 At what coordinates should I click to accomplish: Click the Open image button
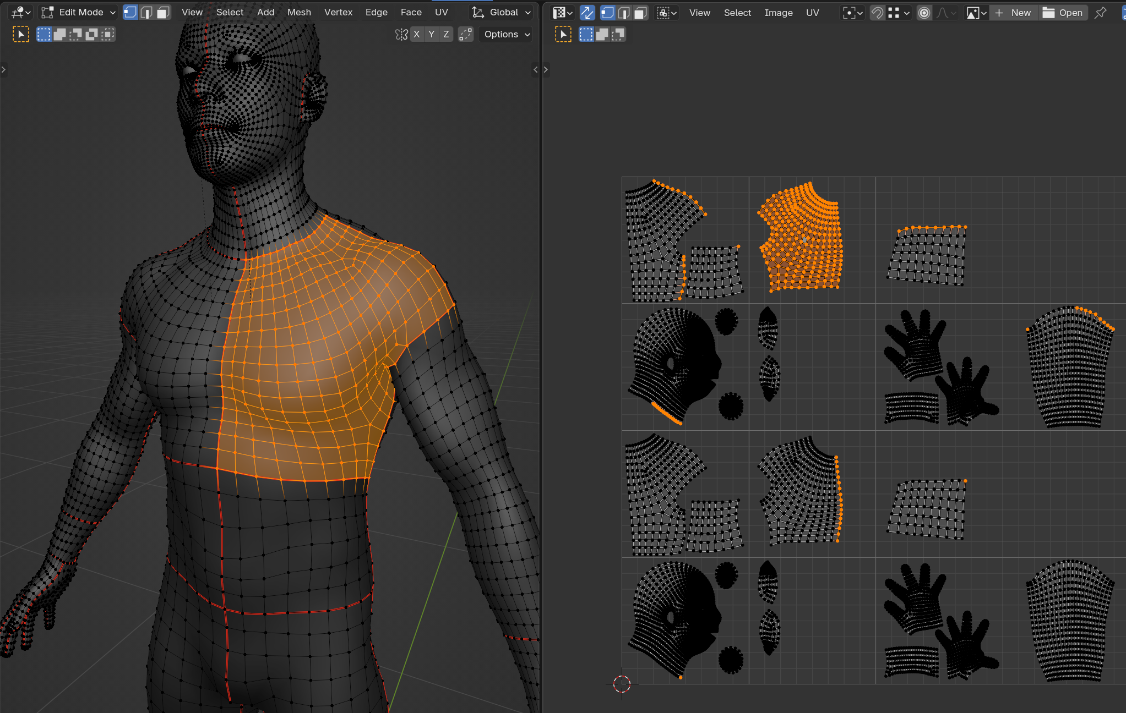point(1063,13)
